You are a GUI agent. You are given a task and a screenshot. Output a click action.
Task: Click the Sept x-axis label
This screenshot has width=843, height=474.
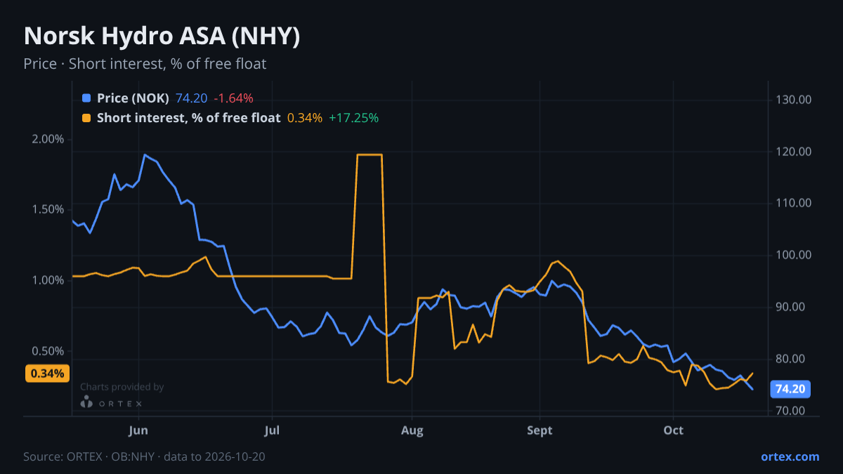point(540,430)
